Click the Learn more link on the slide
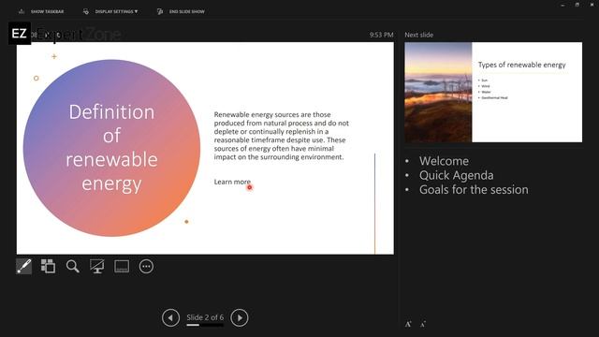Viewport: 599px width, 337px height. pos(232,182)
